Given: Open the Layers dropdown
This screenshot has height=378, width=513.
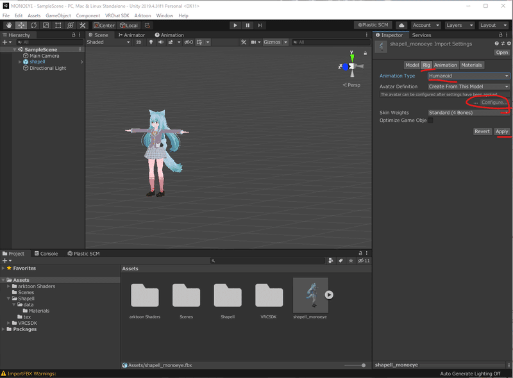Looking at the screenshot, I should 460,25.
